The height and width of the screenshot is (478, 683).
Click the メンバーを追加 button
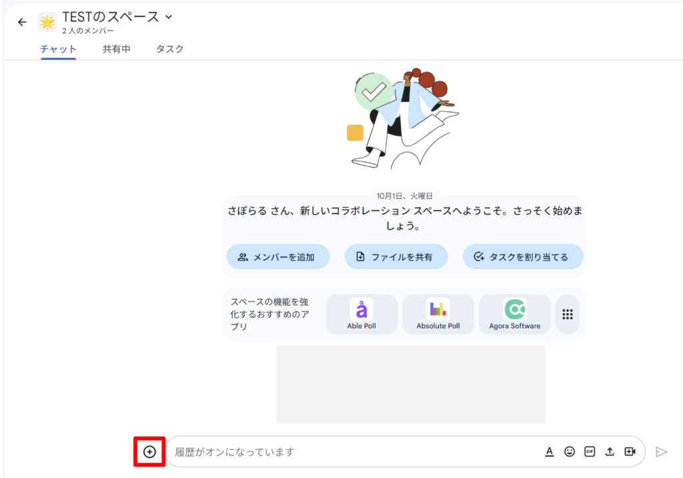277,257
